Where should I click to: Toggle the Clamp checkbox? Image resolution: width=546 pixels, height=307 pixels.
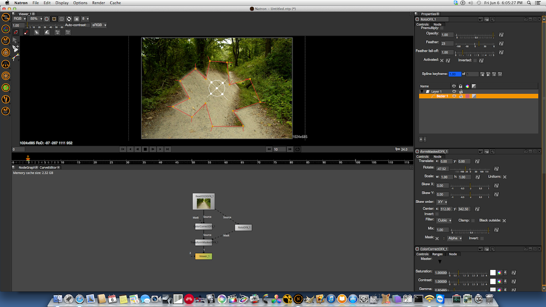tap(473, 220)
